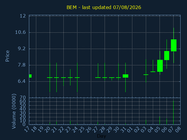Viewport: 187px width, 140px height.
Task: Click the doji candle on day 20
Action: (x=50, y=78)
